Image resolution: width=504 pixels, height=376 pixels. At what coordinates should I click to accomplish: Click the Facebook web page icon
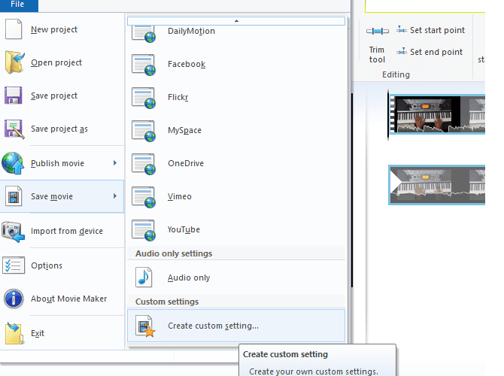pyautogui.click(x=144, y=65)
